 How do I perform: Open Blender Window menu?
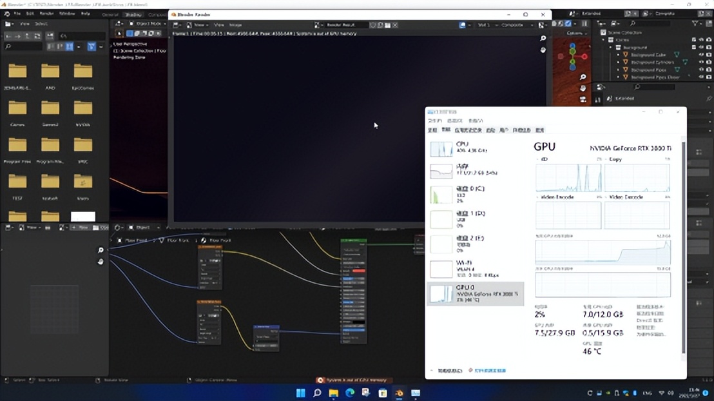pos(67,14)
